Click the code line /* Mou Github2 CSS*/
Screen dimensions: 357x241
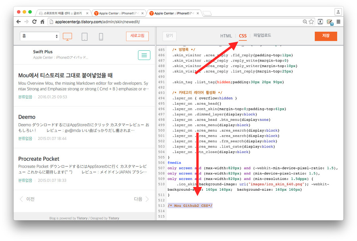(190, 205)
